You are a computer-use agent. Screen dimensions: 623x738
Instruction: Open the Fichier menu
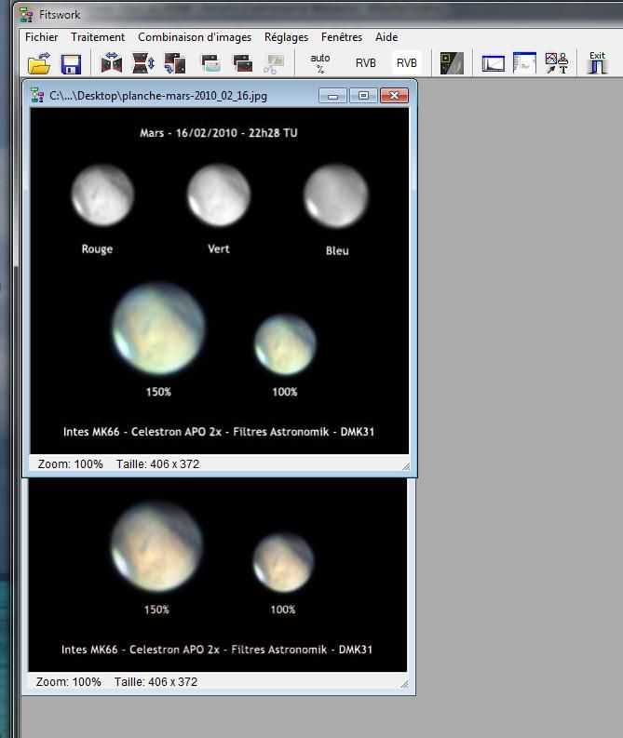click(41, 37)
